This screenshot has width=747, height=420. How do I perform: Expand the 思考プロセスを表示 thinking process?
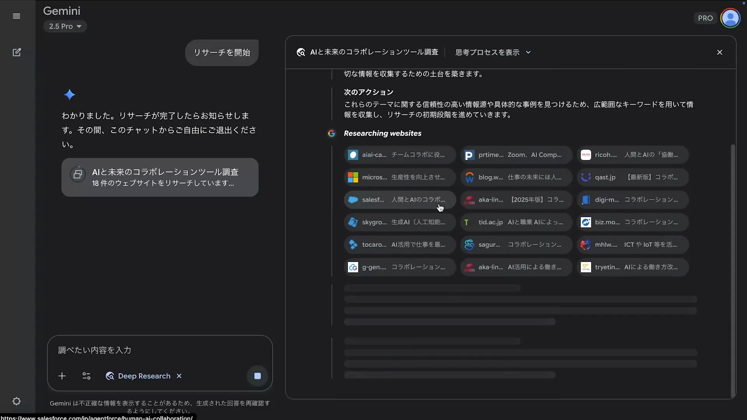pyautogui.click(x=492, y=52)
